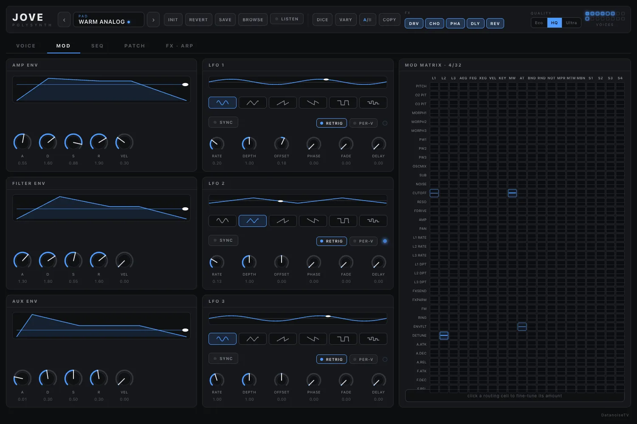
Task: Select ramp-up saw waveform for LFO 3
Action: point(283,339)
